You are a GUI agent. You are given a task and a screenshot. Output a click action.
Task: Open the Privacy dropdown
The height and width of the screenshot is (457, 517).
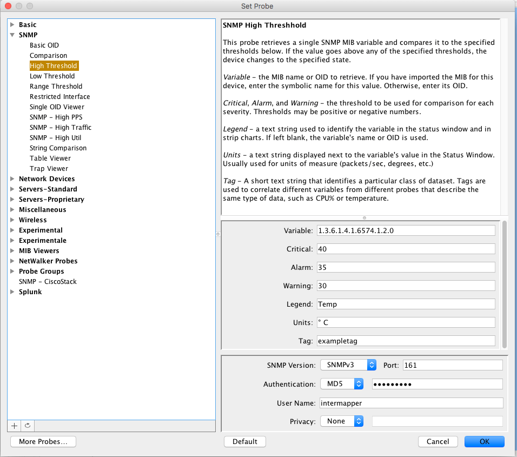[341, 421]
